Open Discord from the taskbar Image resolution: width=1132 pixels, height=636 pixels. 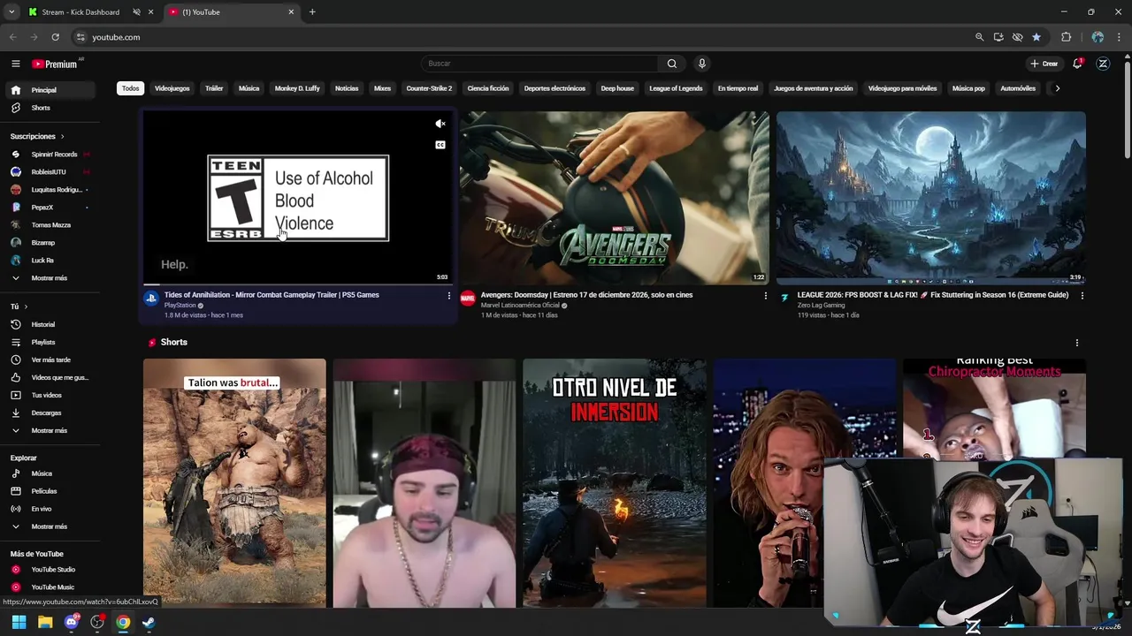72,623
